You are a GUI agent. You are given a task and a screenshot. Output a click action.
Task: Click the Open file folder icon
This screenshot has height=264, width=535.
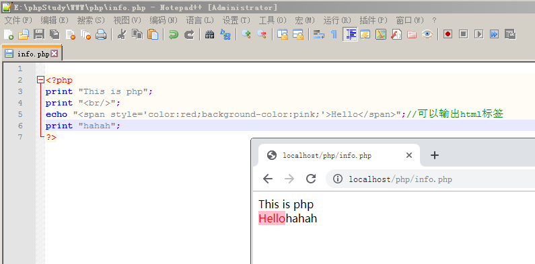(x=24, y=34)
